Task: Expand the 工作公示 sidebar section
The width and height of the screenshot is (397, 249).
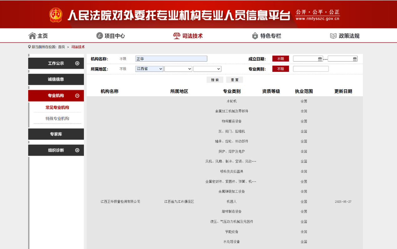Action: 77,63
